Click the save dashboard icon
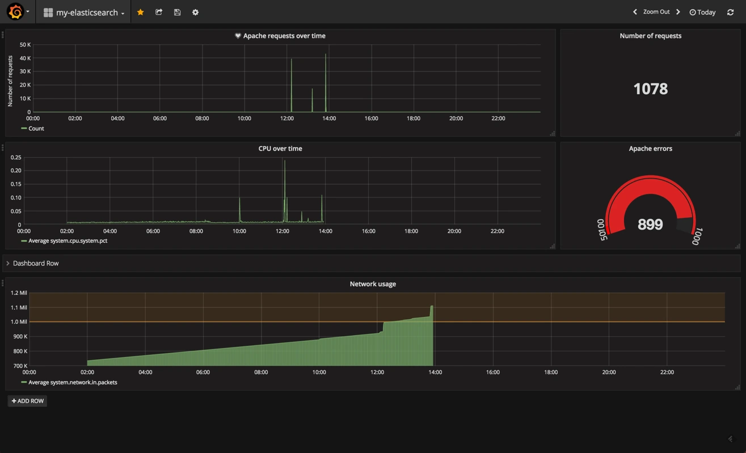 177,12
